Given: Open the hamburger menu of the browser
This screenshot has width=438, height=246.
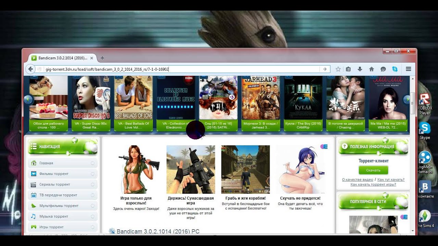Looking at the screenshot, I should (x=409, y=69).
